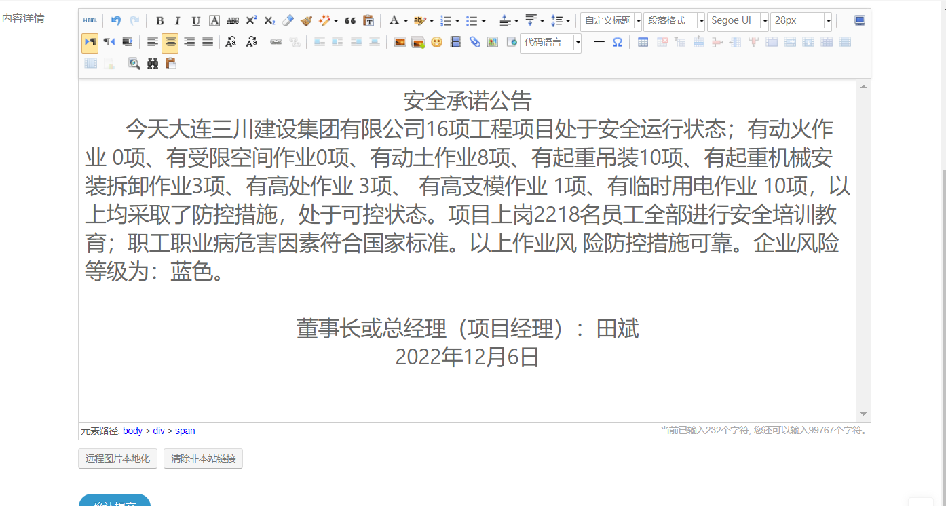Screen dimensions: 946x506
Task: Insert a video
Action: click(455, 42)
